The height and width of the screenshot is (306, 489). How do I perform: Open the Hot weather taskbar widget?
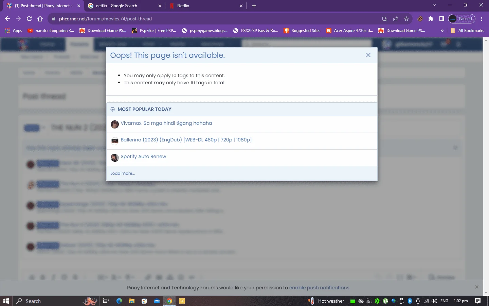[x=326, y=301]
